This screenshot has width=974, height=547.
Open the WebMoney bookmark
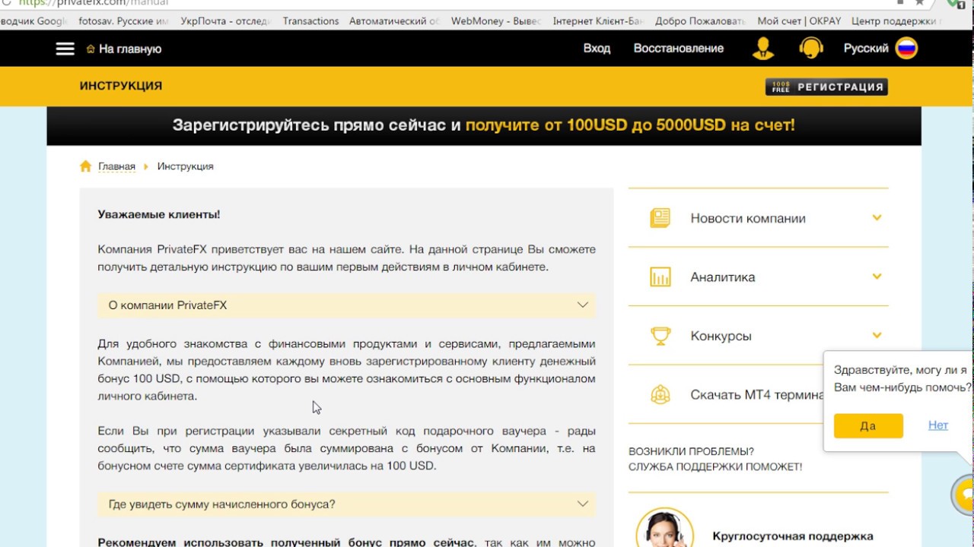(x=496, y=21)
